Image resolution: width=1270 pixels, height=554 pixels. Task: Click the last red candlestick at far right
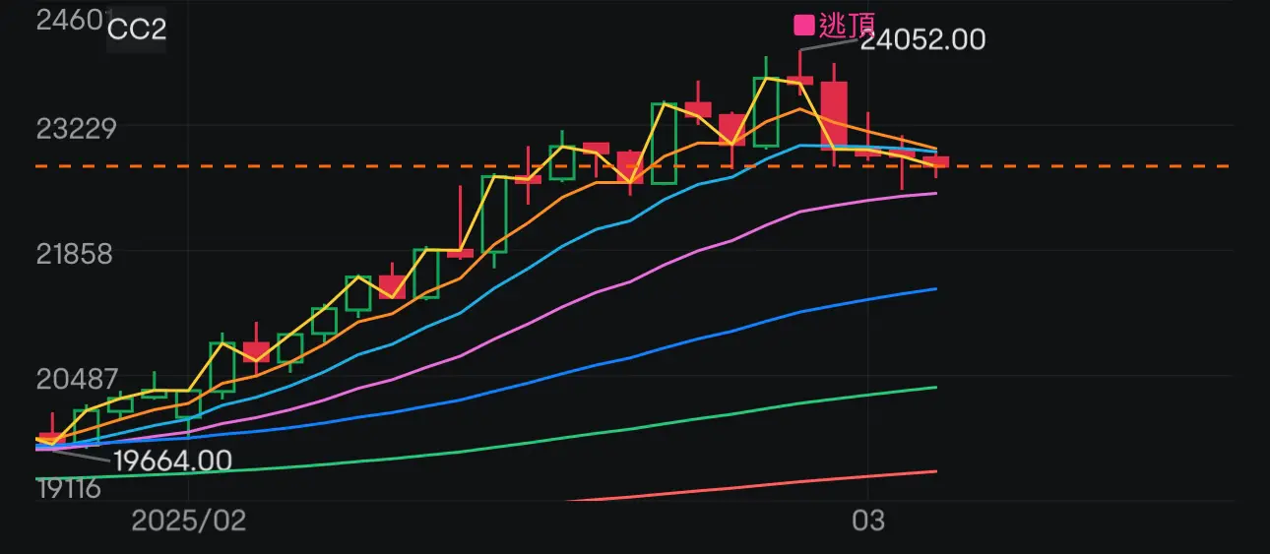(x=935, y=161)
